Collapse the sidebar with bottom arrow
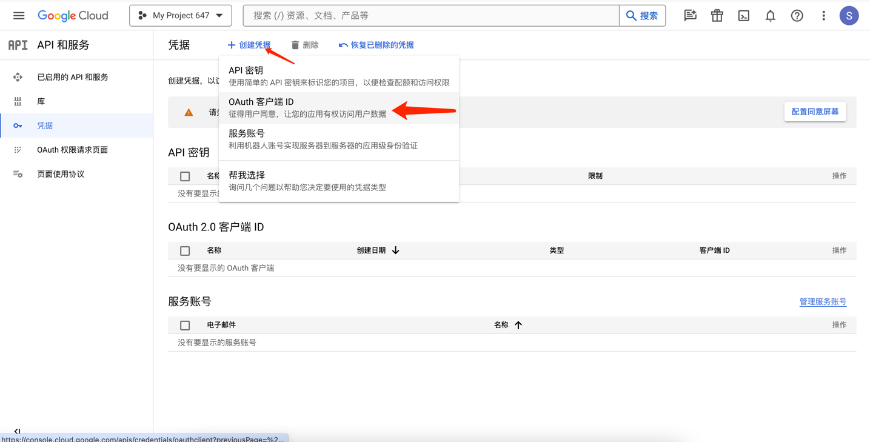The width and height of the screenshot is (870, 442). (x=17, y=432)
